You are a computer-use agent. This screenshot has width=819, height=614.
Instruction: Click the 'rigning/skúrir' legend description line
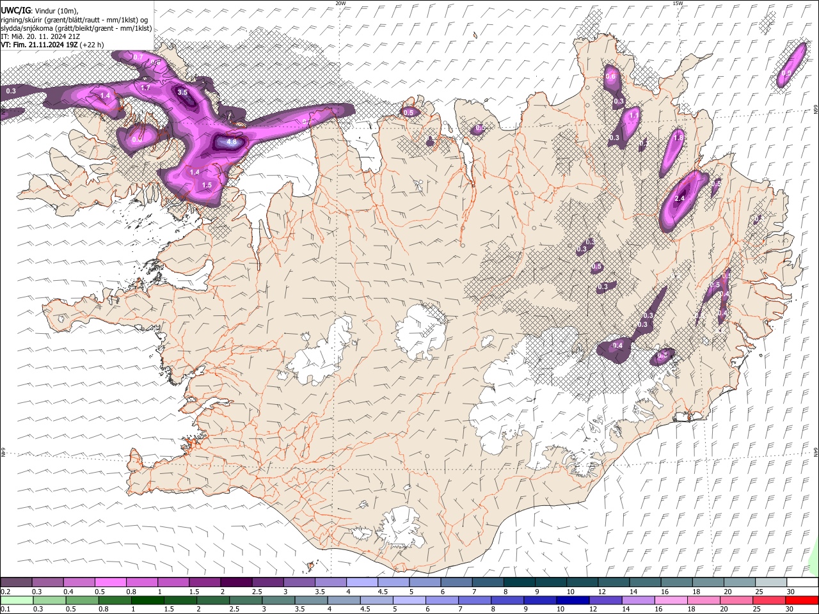pos(74,20)
